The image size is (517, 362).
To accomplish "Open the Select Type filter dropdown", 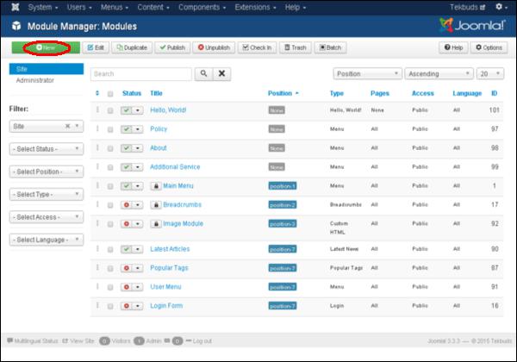I will 47,195.
